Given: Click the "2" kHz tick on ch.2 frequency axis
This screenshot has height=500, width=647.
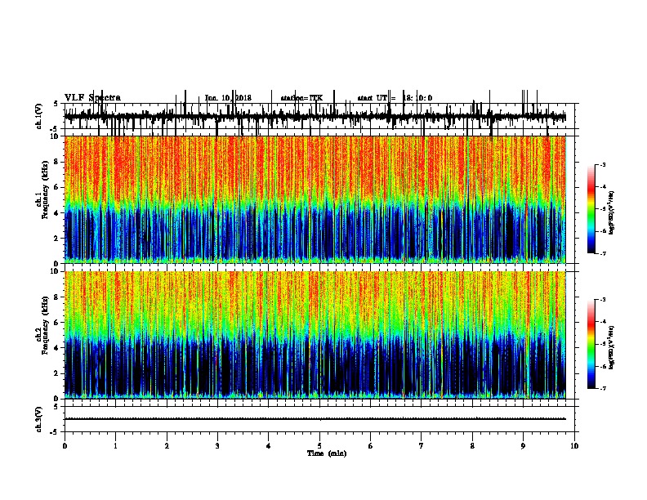Looking at the screenshot, I should tap(57, 373).
